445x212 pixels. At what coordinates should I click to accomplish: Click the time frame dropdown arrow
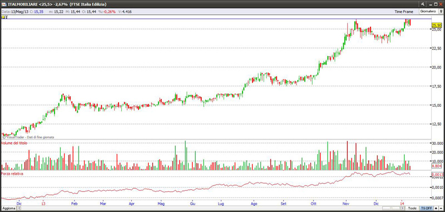(x=441, y=11)
